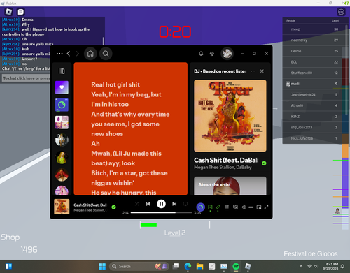Click lyric line I'm in his too
This screenshot has width=350, height=273.
coord(110,104)
